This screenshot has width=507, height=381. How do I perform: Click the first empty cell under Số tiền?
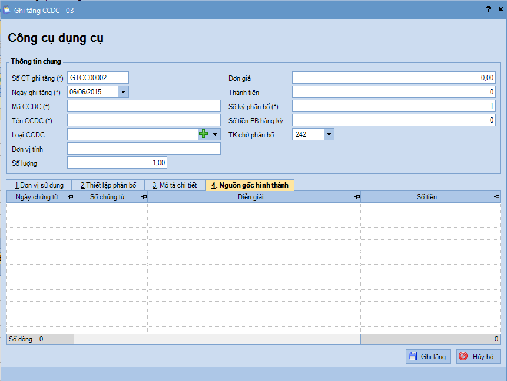[430, 209]
